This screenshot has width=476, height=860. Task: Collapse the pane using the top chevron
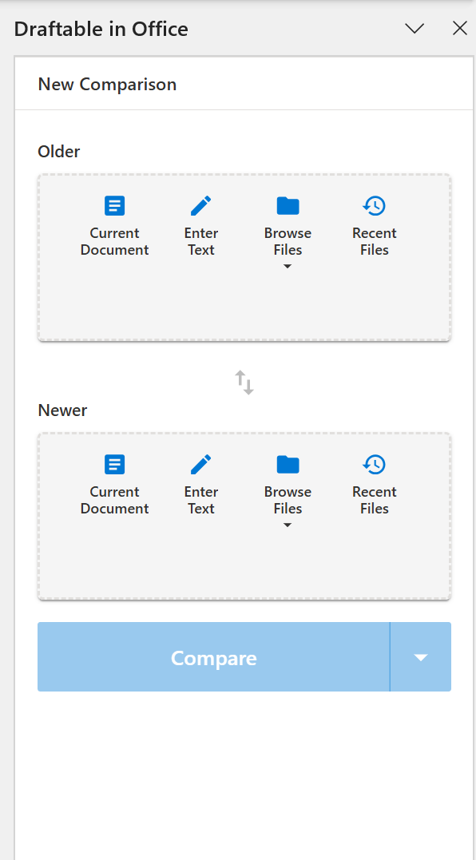(x=415, y=28)
